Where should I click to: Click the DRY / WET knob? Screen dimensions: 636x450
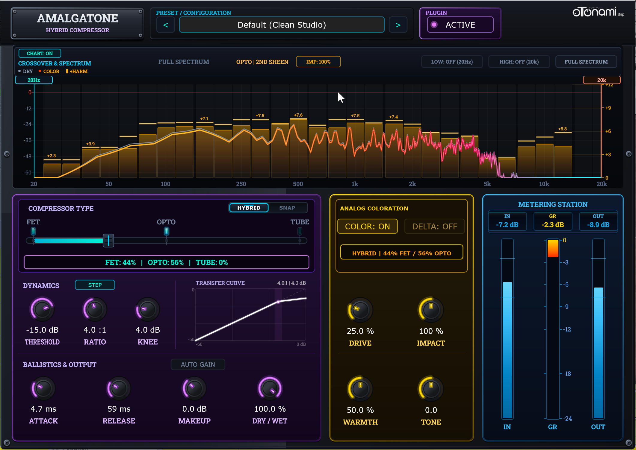(270, 388)
